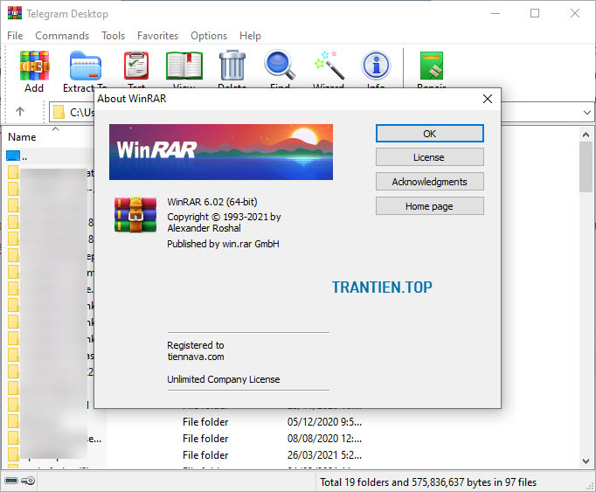This screenshot has height=492, width=596.
Task: Click the "Published by win.rar GmbH" text
Action: pos(223,244)
